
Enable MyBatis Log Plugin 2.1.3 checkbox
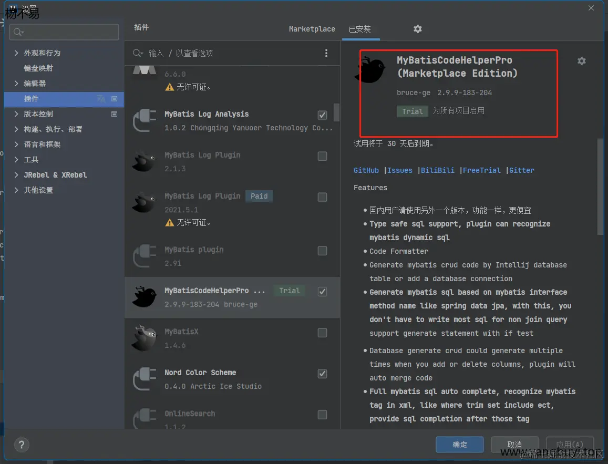[322, 156]
